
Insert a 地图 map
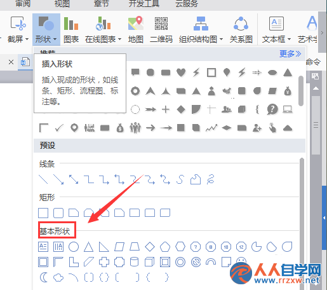(136, 30)
